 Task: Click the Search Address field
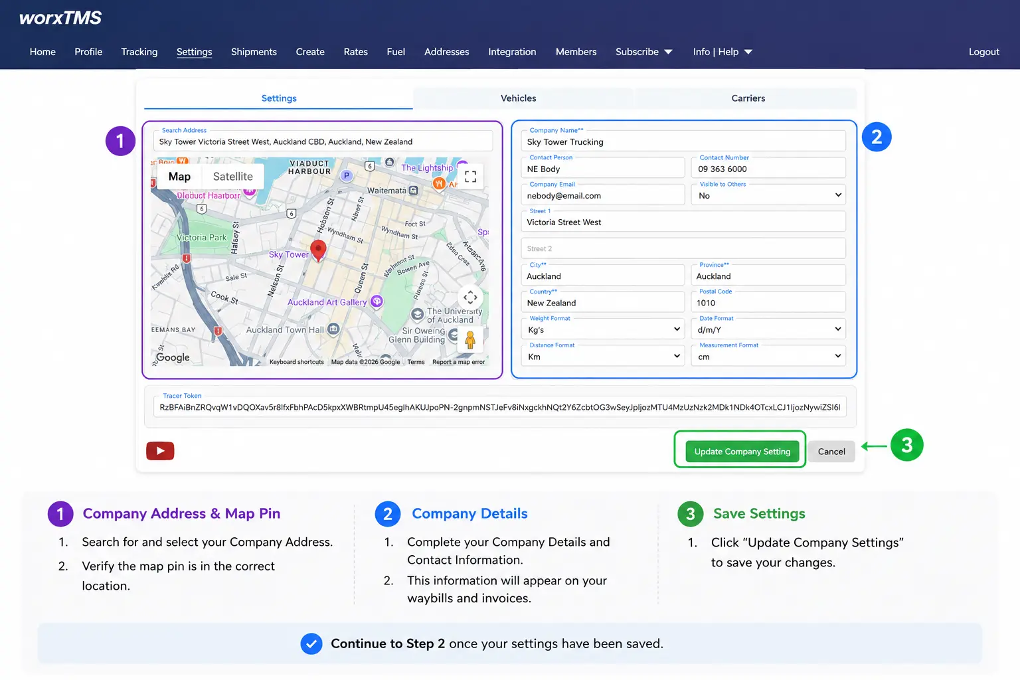coord(323,141)
